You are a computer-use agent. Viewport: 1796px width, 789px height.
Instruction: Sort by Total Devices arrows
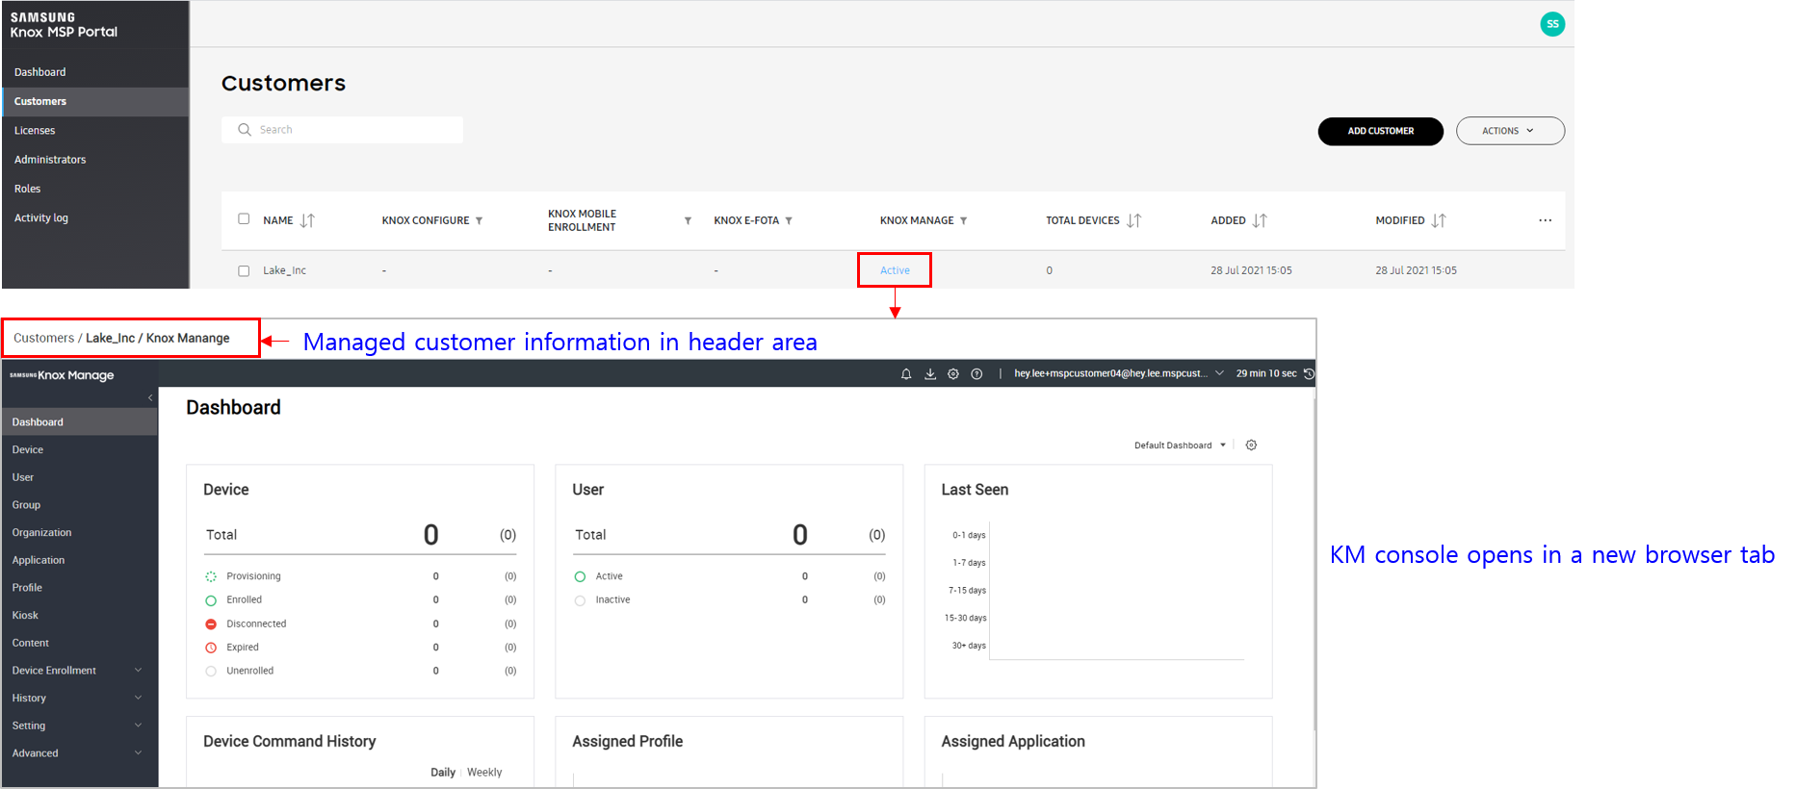coord(1134,220)
